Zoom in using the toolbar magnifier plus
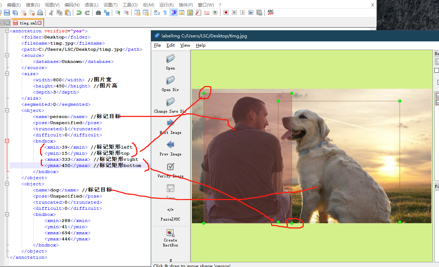Screen dimensions: 439x267 pyautogui.click(x=118, y=13)
